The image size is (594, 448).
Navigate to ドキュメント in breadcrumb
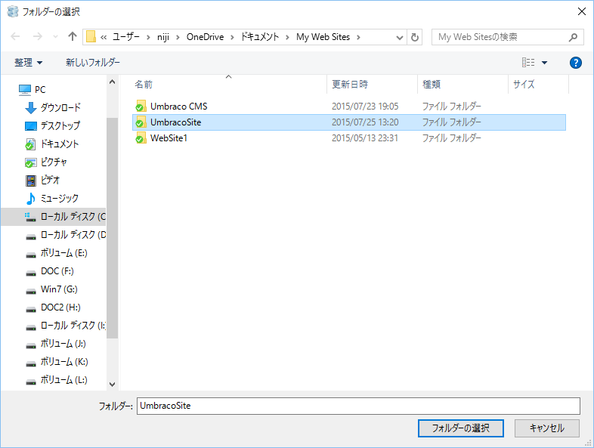tap(260, 37)
